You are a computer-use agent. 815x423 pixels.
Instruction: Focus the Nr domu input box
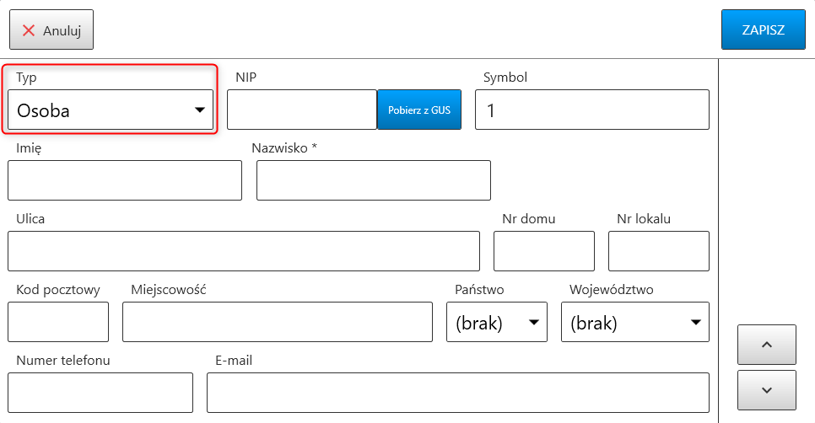pyautogui.click(x=544, y=251)
